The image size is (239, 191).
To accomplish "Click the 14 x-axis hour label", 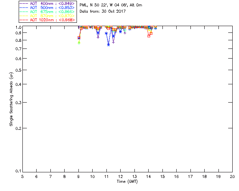I will 149,176.
